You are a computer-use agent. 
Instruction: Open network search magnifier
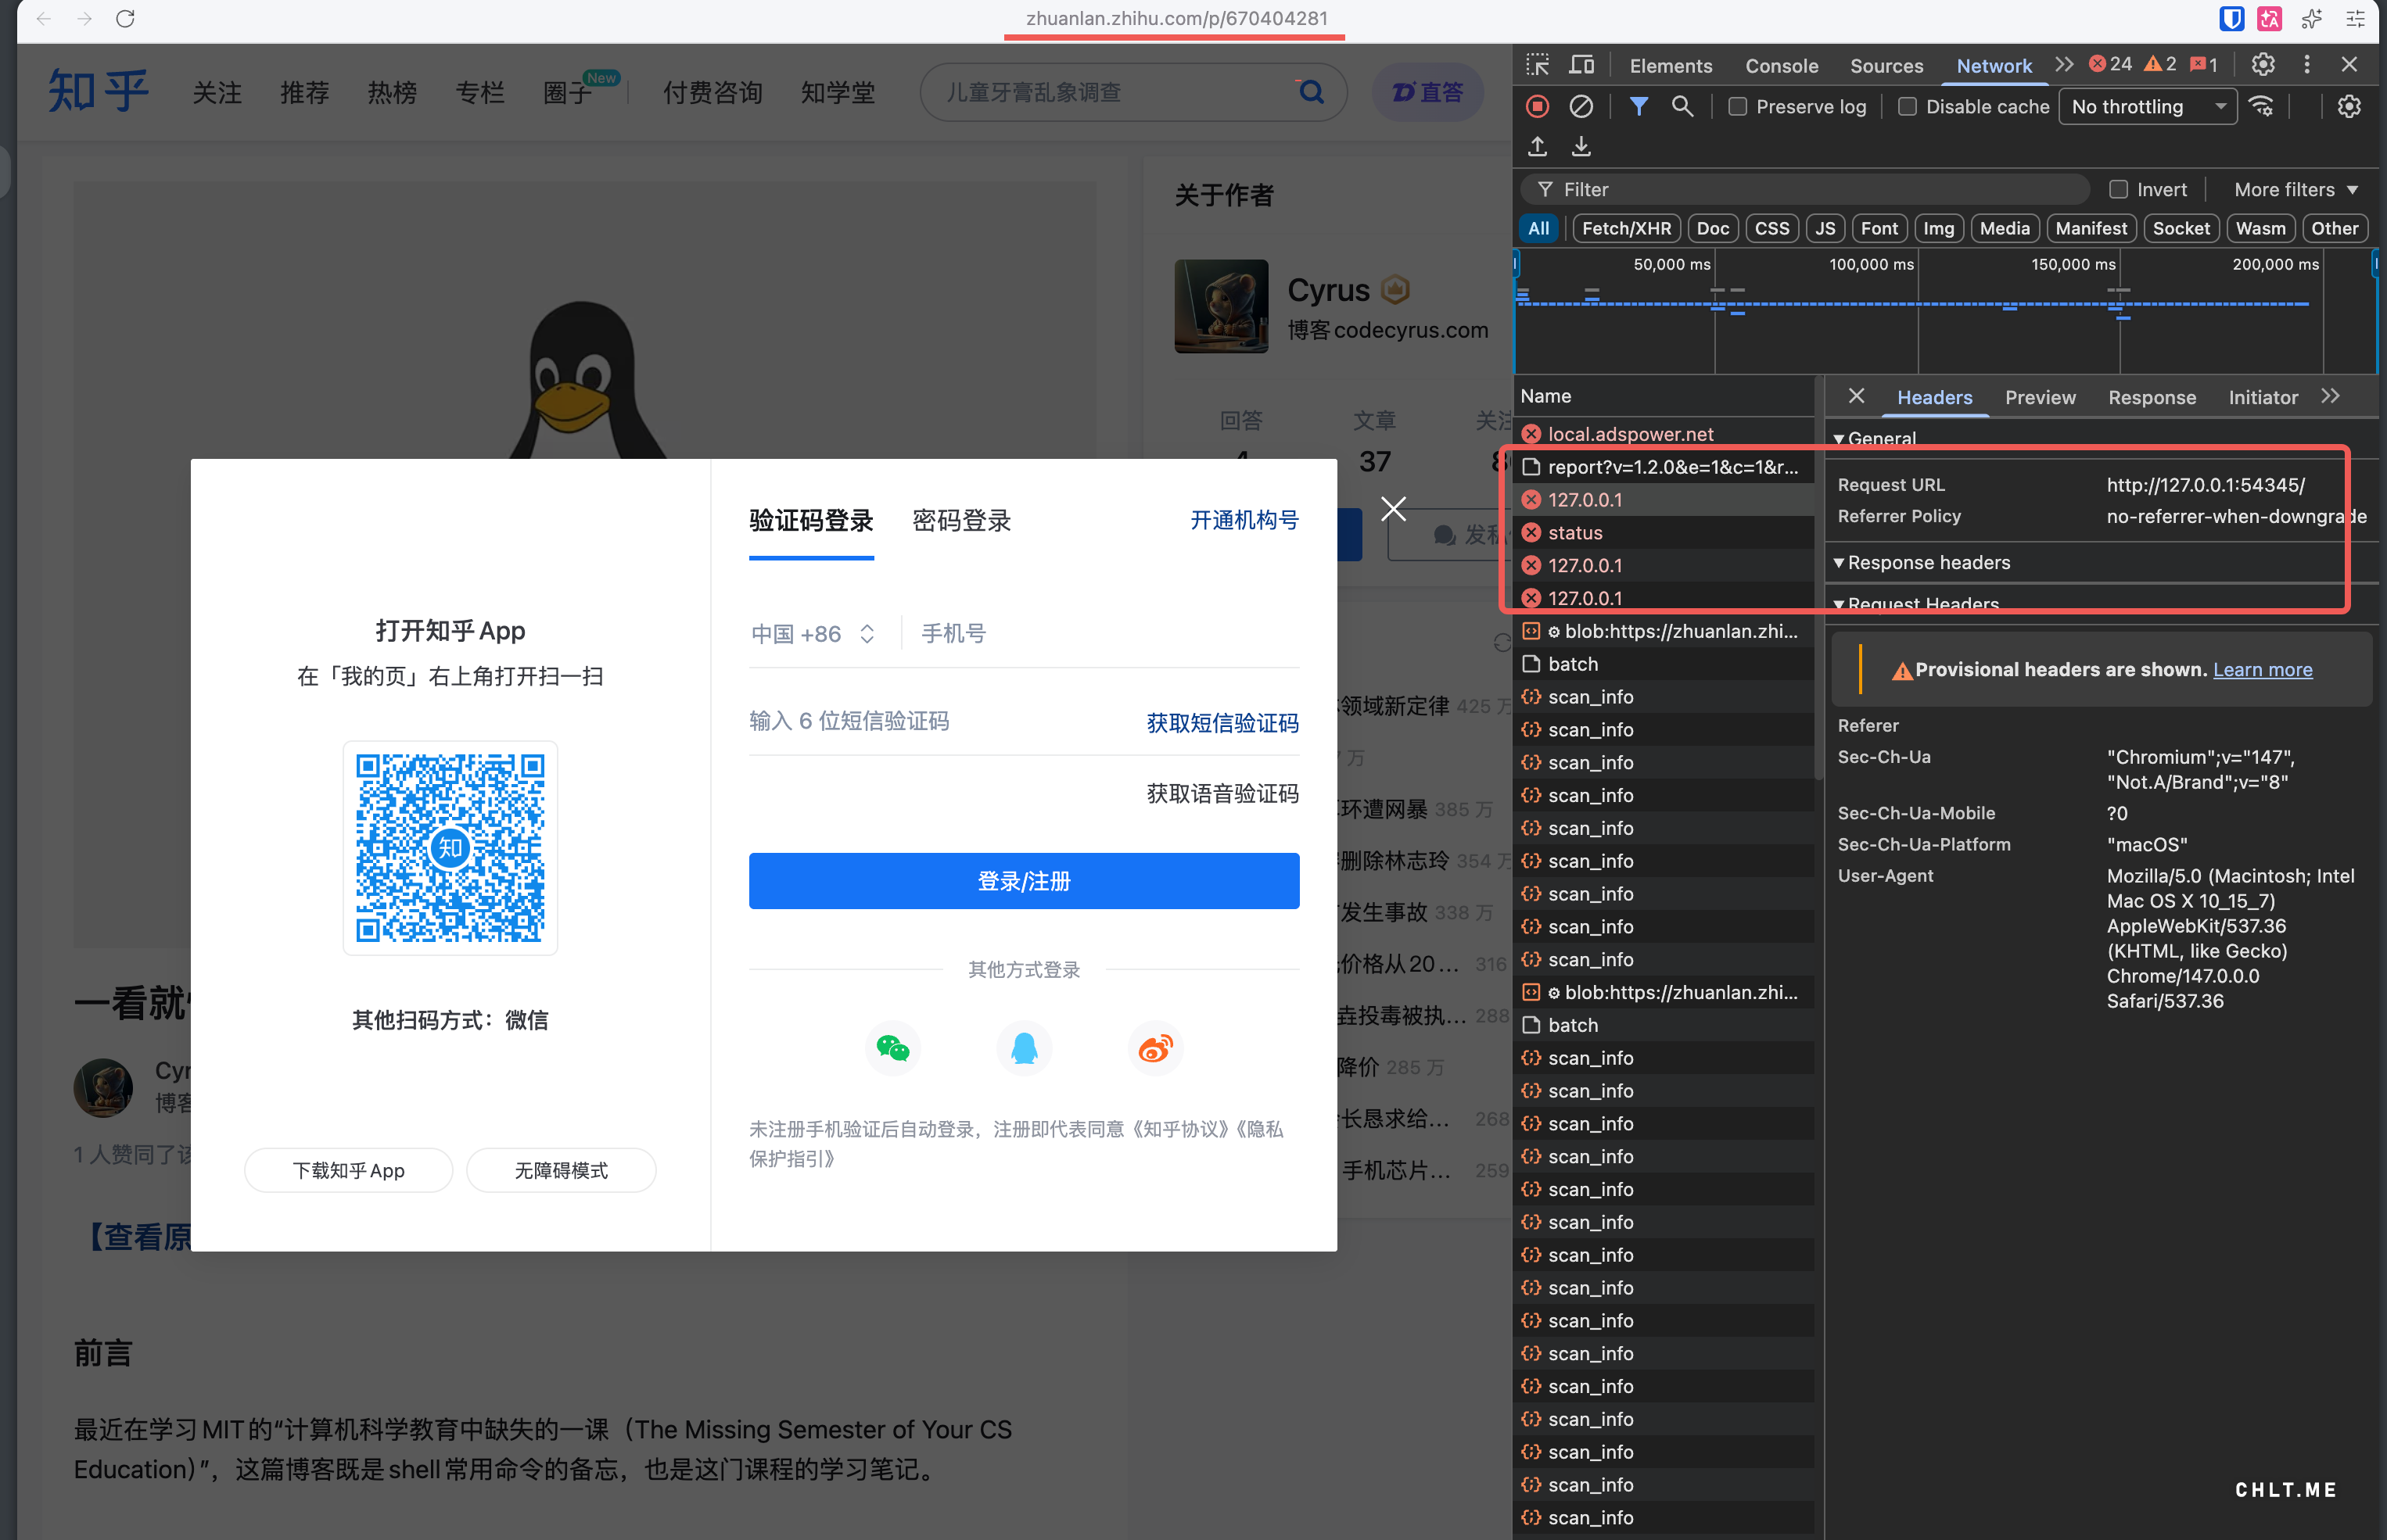click(1682, 106)
